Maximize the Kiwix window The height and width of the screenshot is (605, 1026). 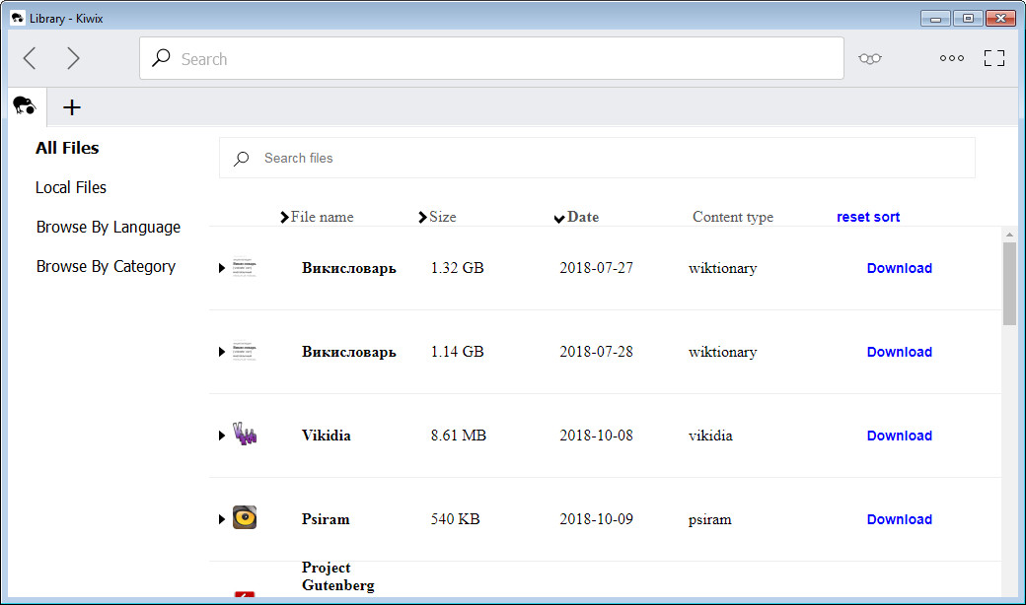968,19
